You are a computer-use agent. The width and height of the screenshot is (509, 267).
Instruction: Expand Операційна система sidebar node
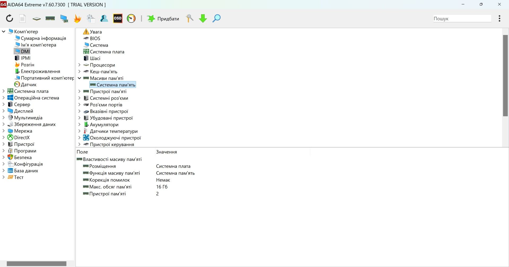pos(3,98)
